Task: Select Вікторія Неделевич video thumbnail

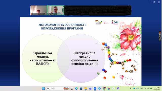Action: [x=39, y=10]
